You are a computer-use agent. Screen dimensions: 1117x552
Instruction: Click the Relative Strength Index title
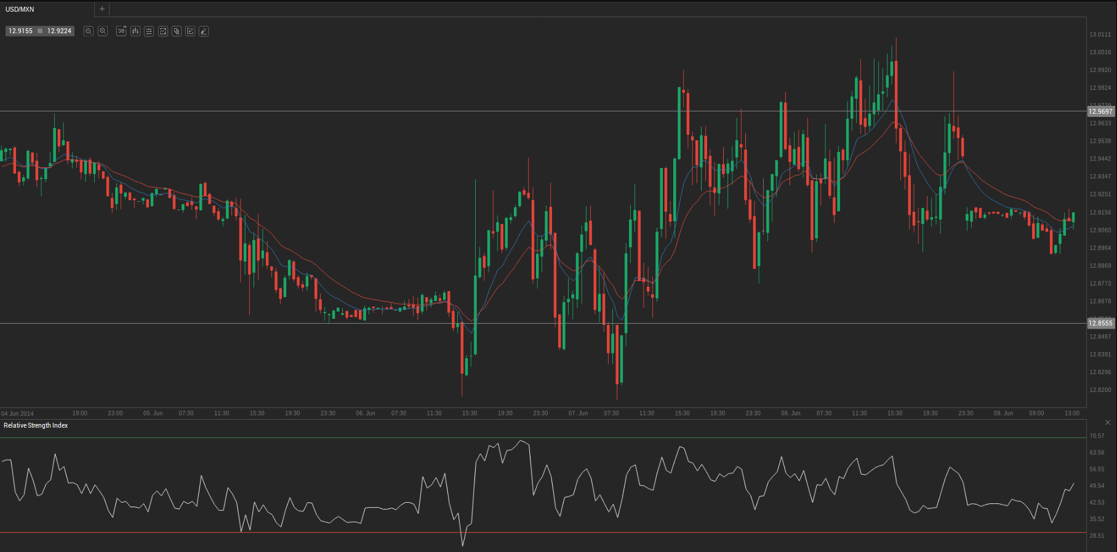(36, 426)
